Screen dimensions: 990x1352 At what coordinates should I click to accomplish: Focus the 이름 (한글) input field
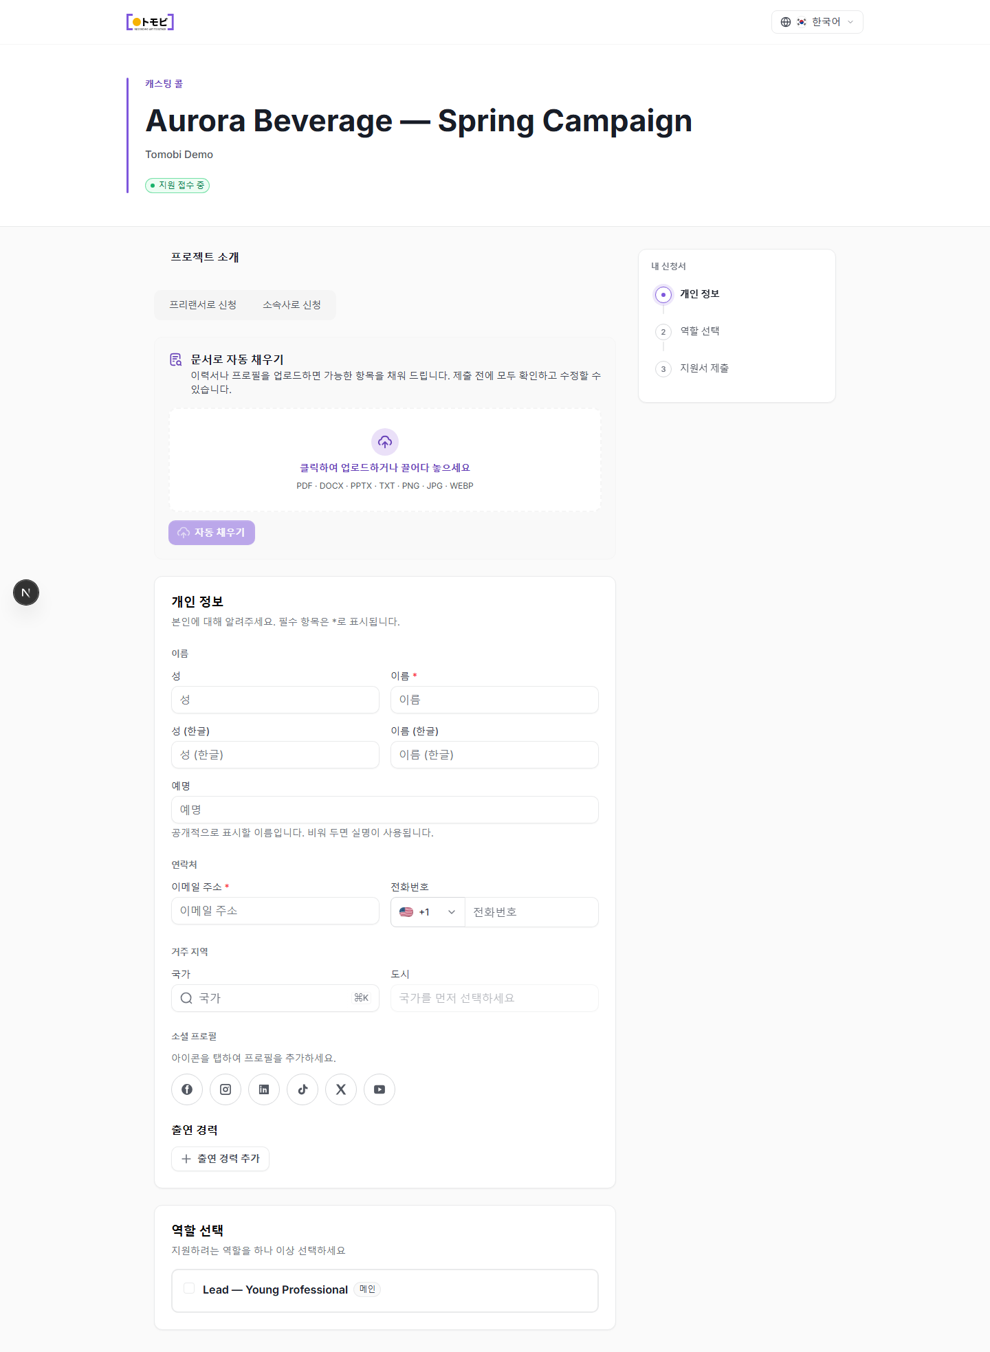pos(494,755)
